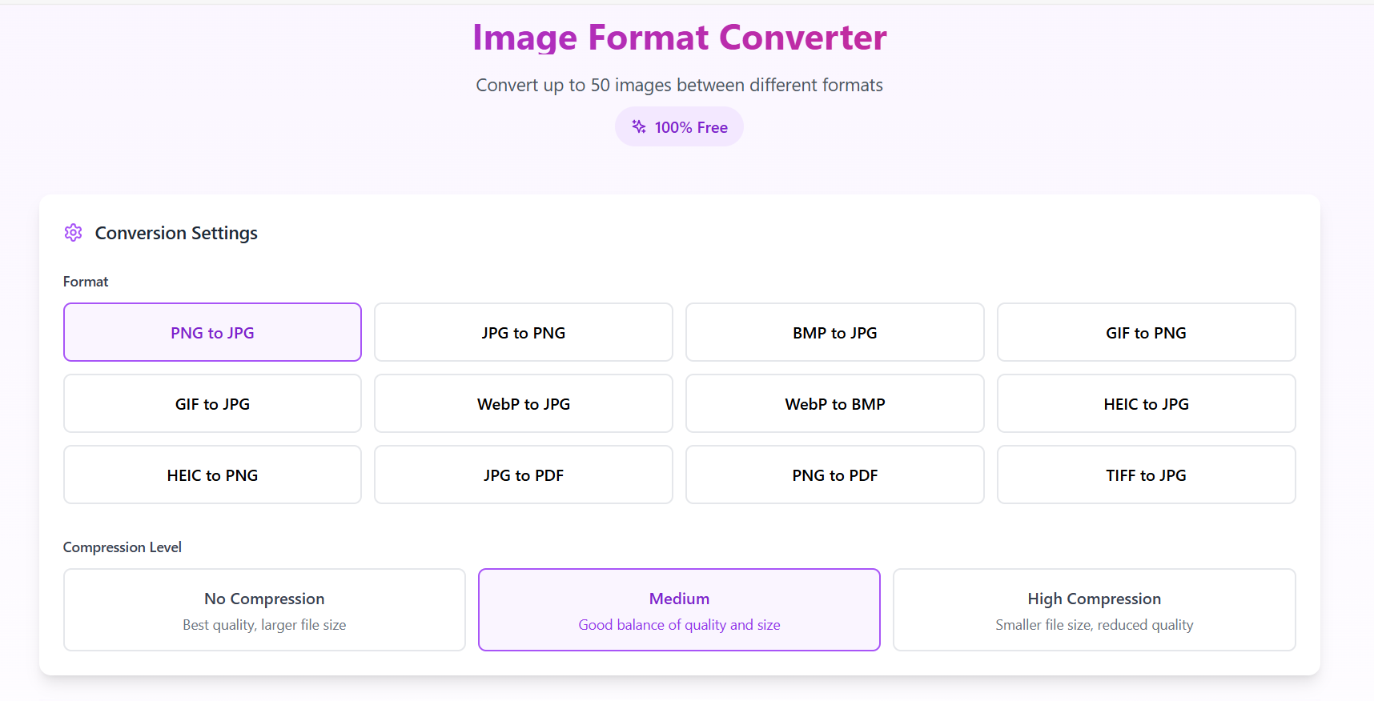This screenshot has height=701, width=1374.
Task: Select BMP to JPG format
Action: (x=834, y=332)
